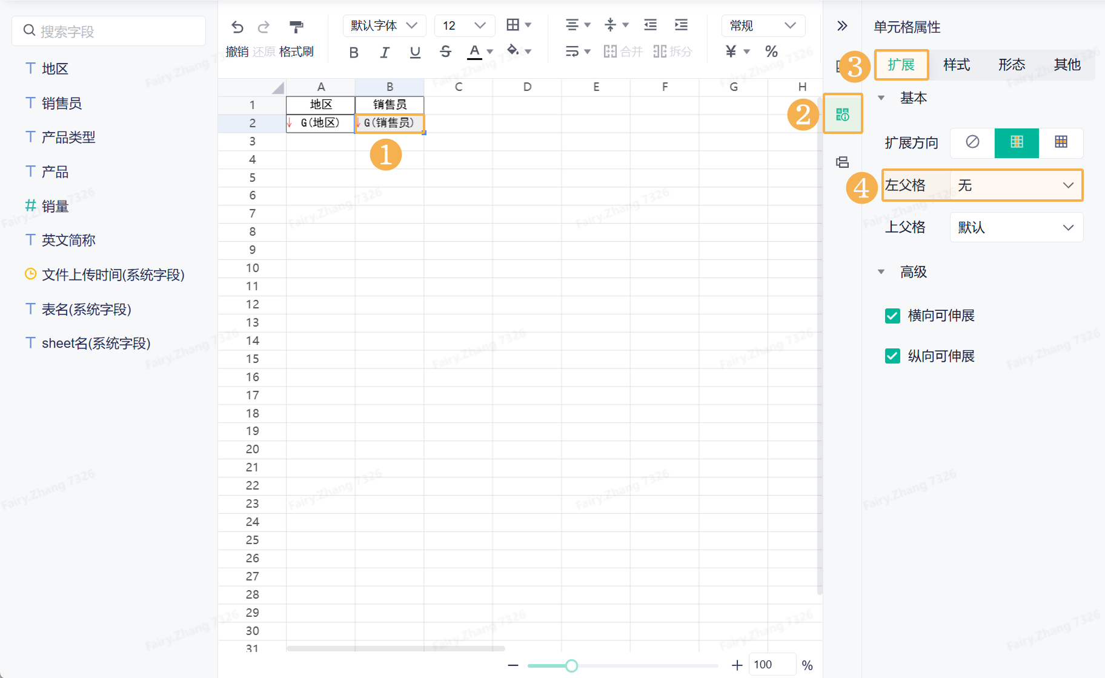Viewport: 1105px width, 678px height.
Task: Click the text-type icon beside 产品类型
Action: 30,136
